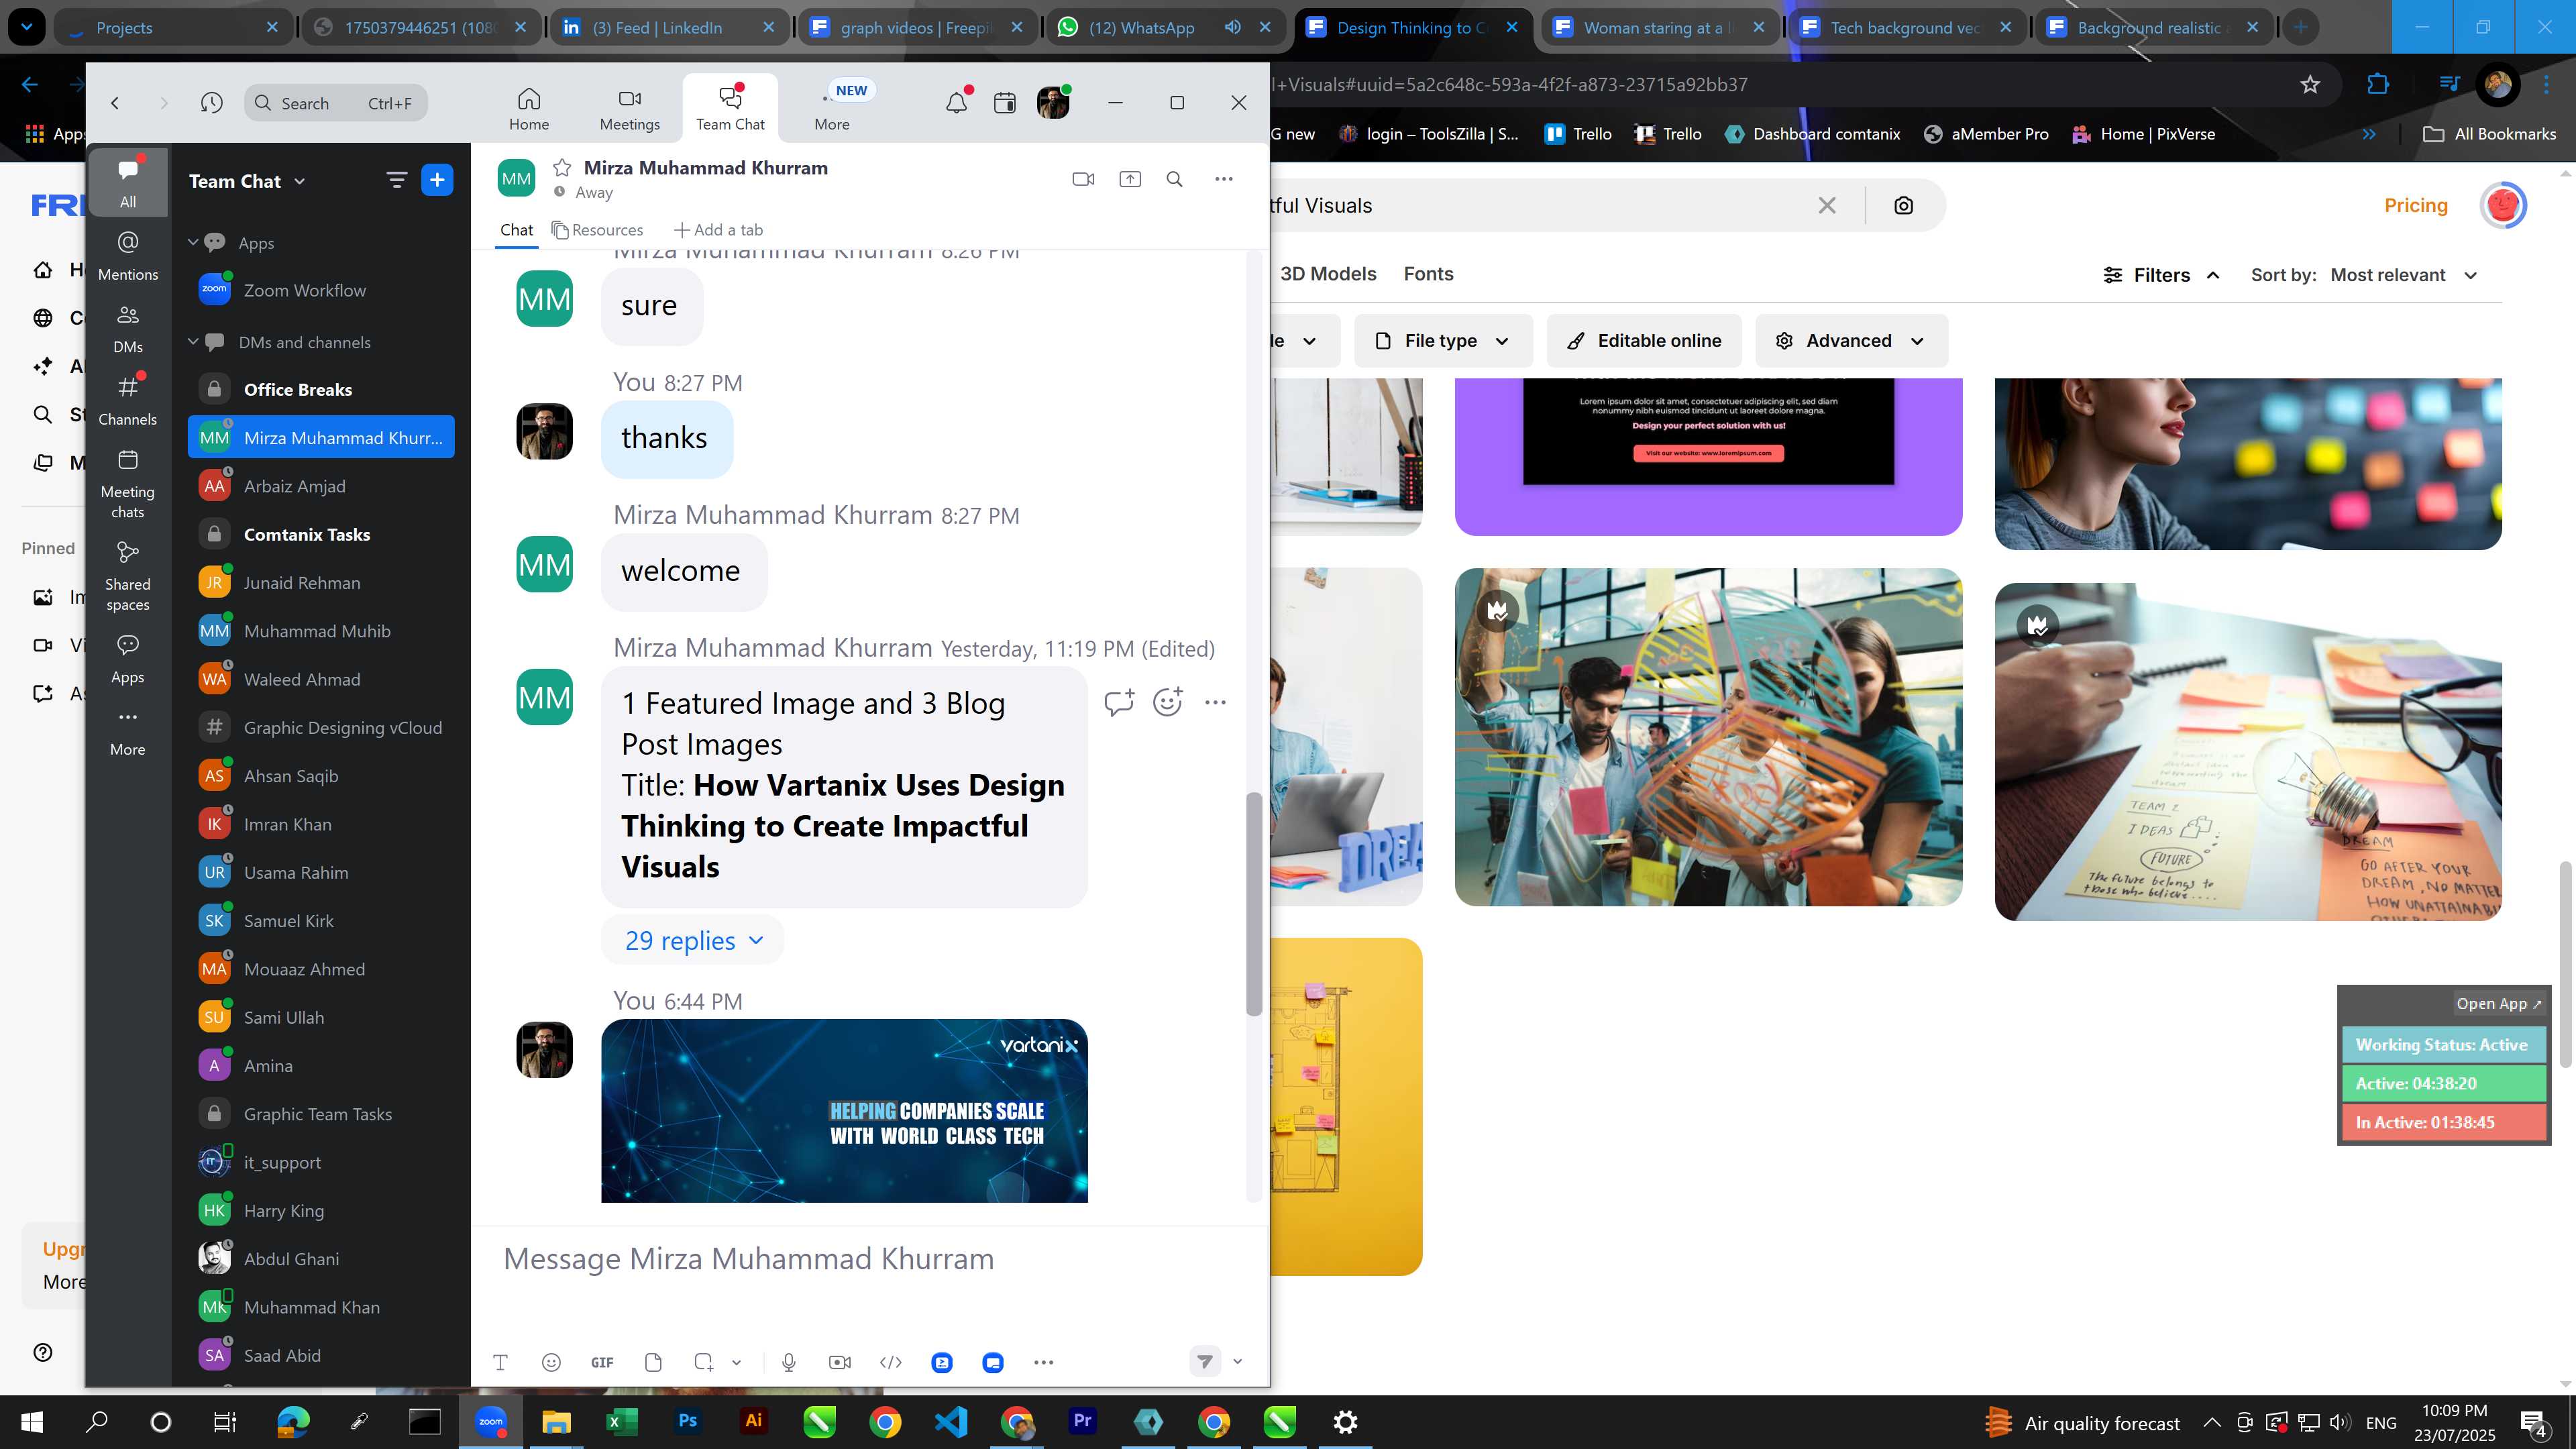Click the screenshot capture icon in composer
This screenshot has height=1449, width=2576.
[x=704, y=1362]
